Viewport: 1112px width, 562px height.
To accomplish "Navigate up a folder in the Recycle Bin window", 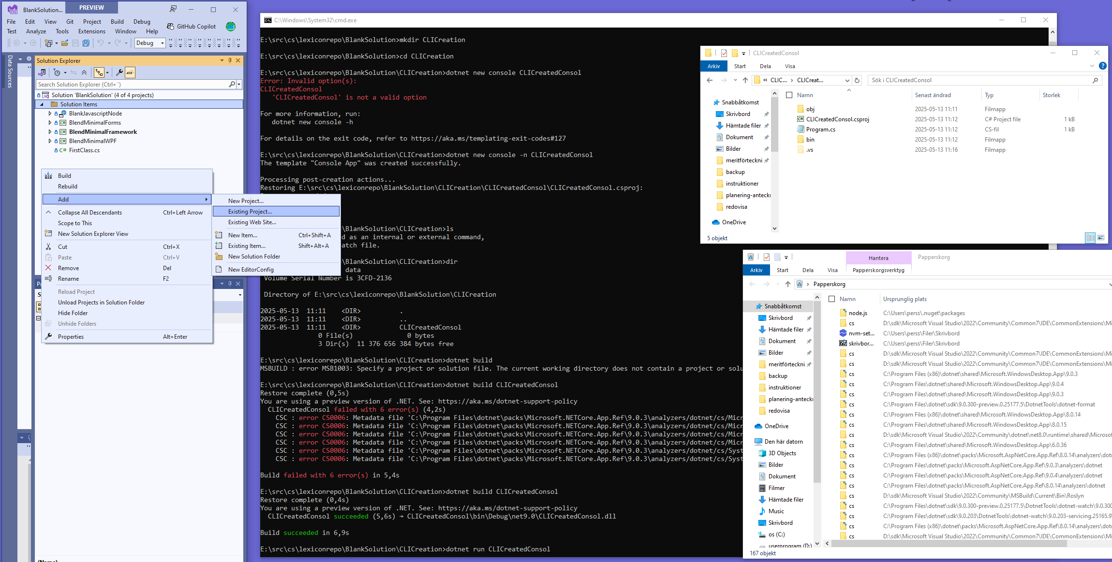I will (x=788, y=284).
